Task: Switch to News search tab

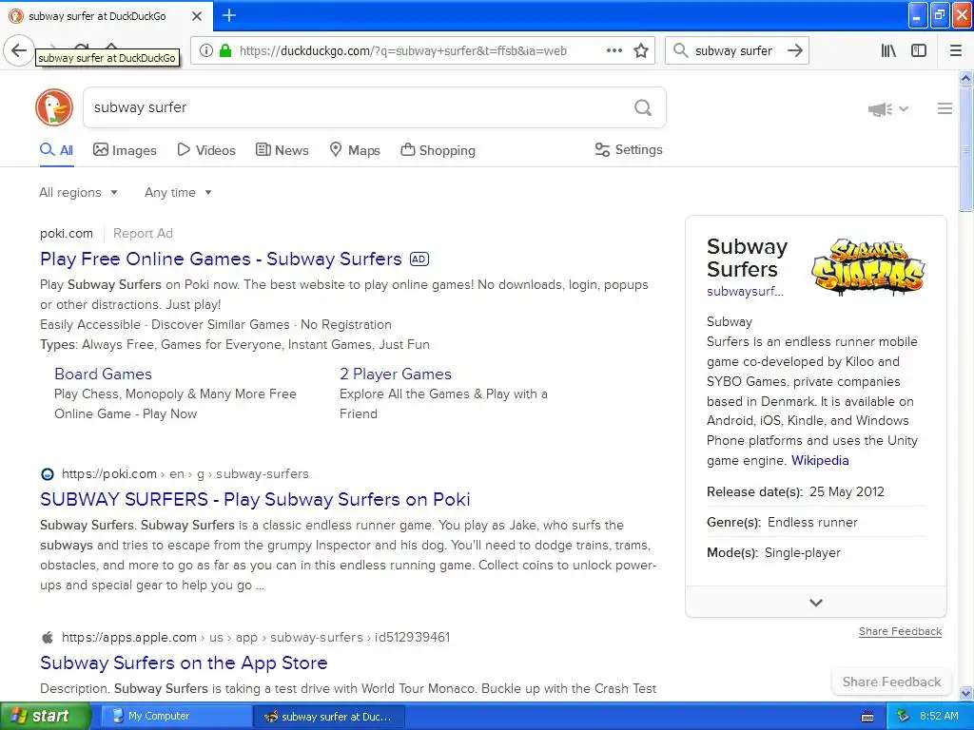Action: [x=282, y=150]
